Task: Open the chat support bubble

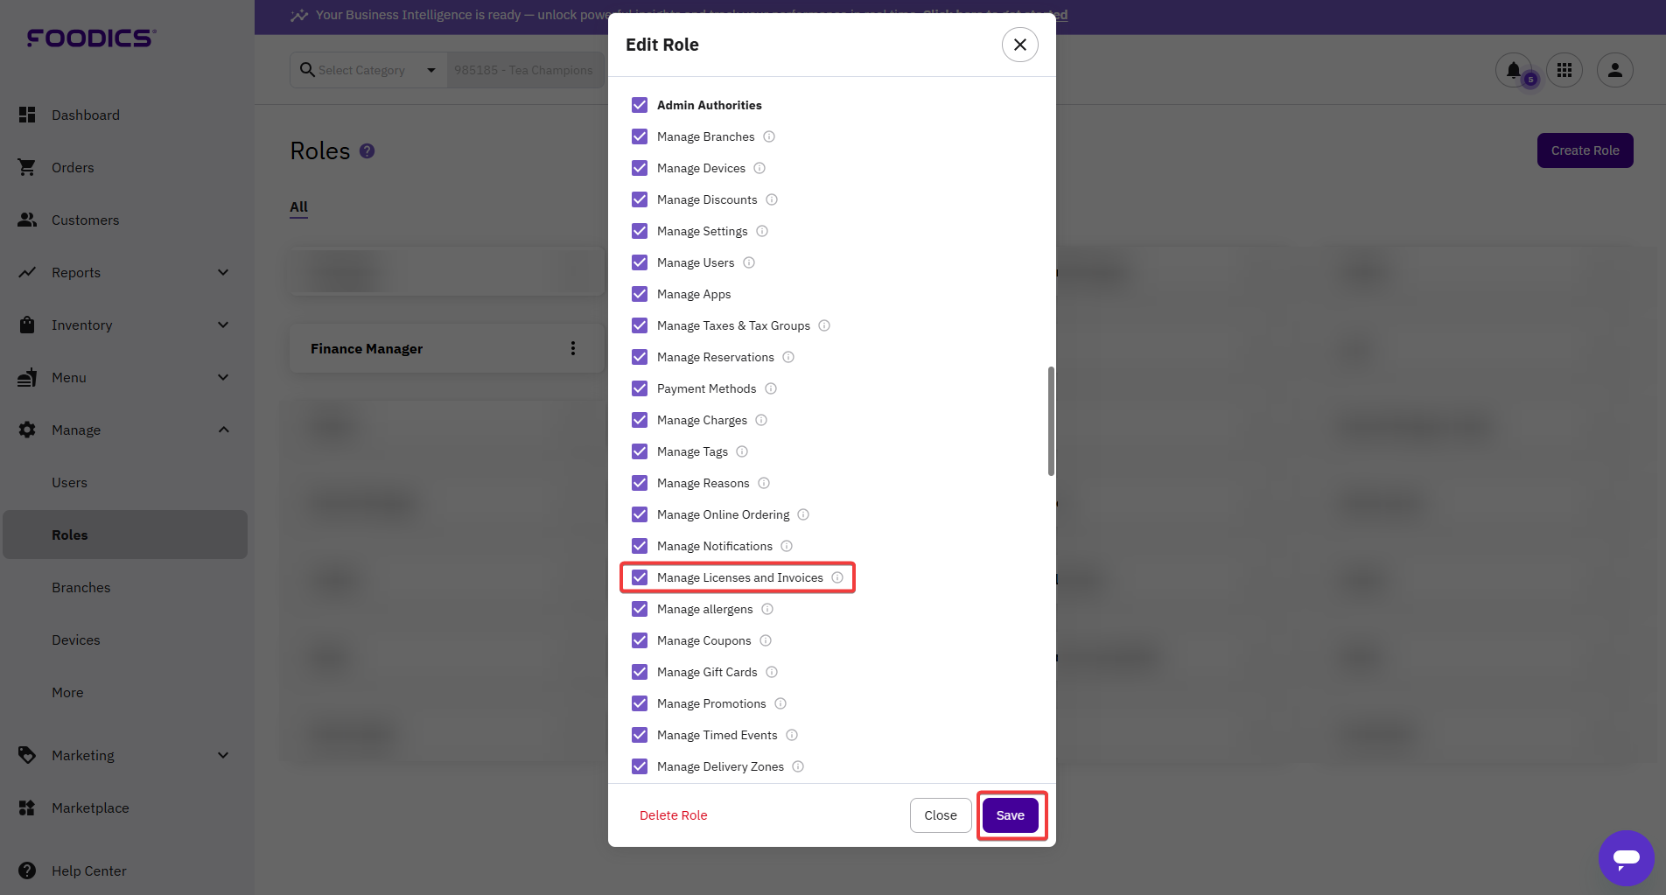Action: (1627, 858)
